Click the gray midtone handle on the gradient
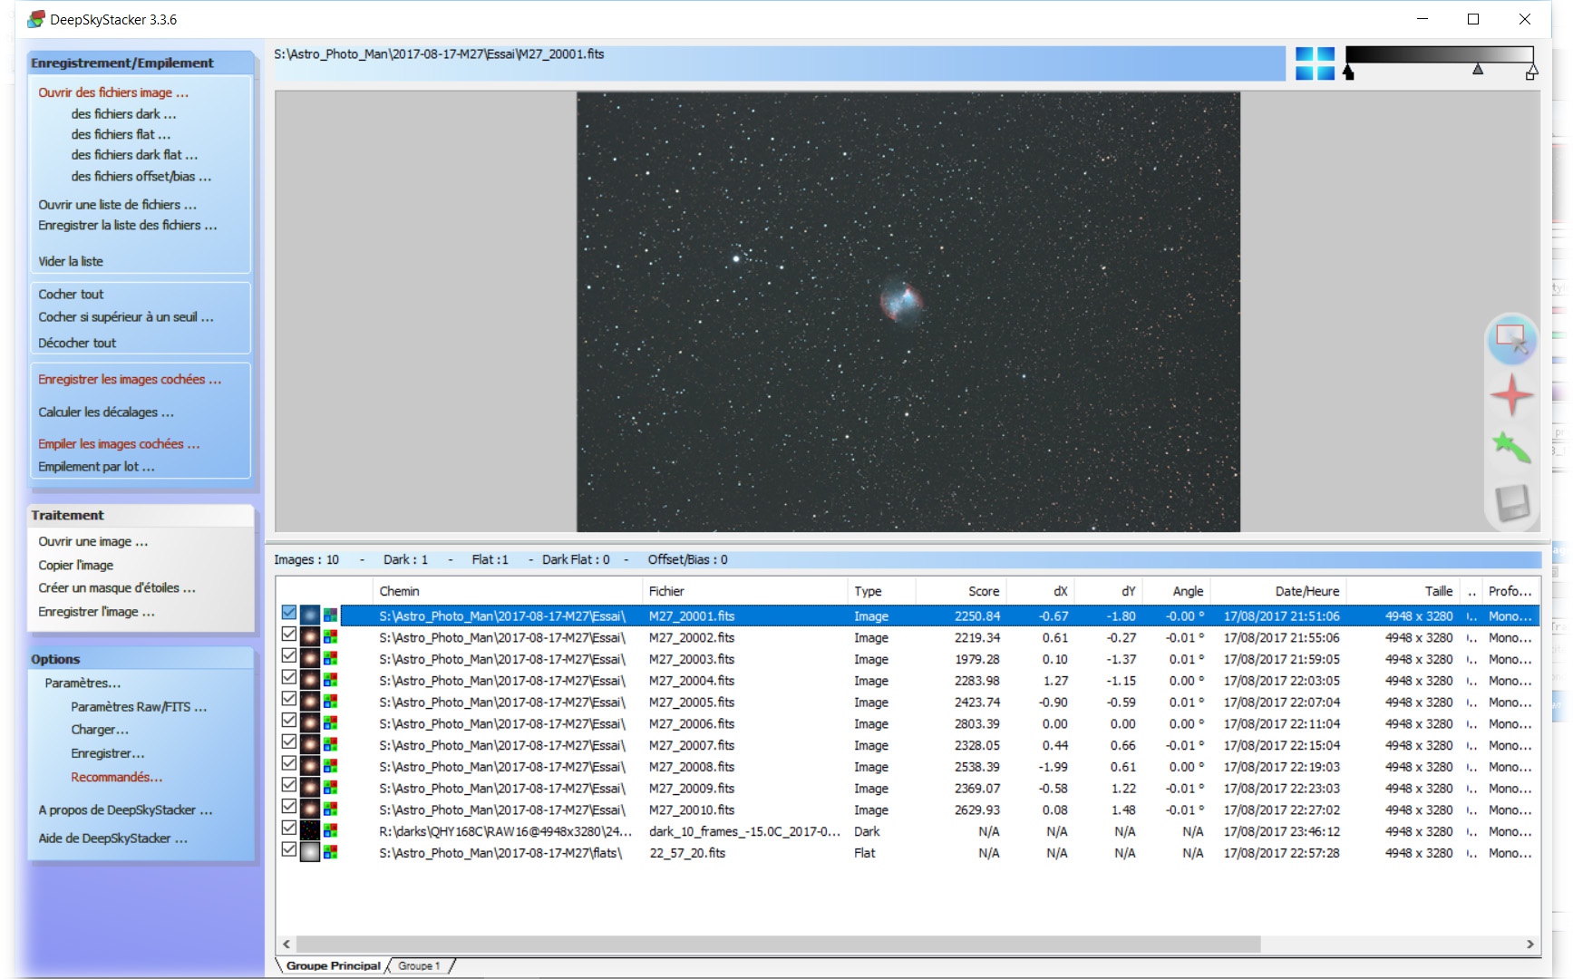The height and width of the screenshot is (979, 1573). 1478,69
